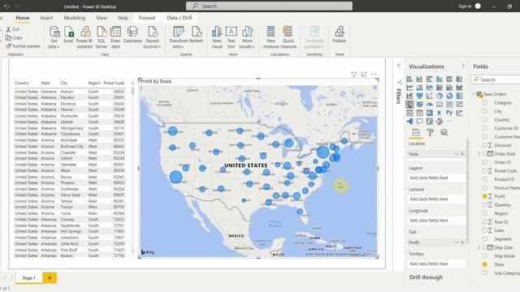
Task: Connect to SQL Server data source
Action: 101,37
